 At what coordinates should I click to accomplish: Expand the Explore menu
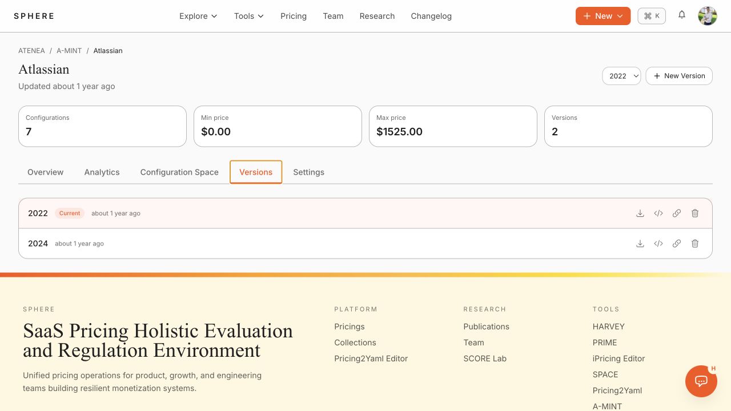coord(198,16)
